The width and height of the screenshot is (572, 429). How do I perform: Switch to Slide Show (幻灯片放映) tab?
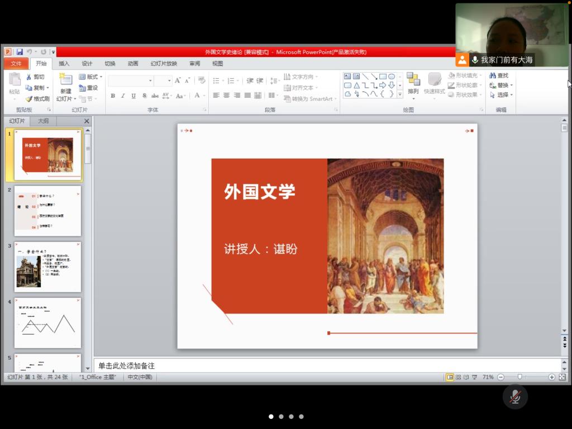164,64
